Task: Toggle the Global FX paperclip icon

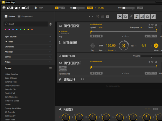Action: coord(153,16)
